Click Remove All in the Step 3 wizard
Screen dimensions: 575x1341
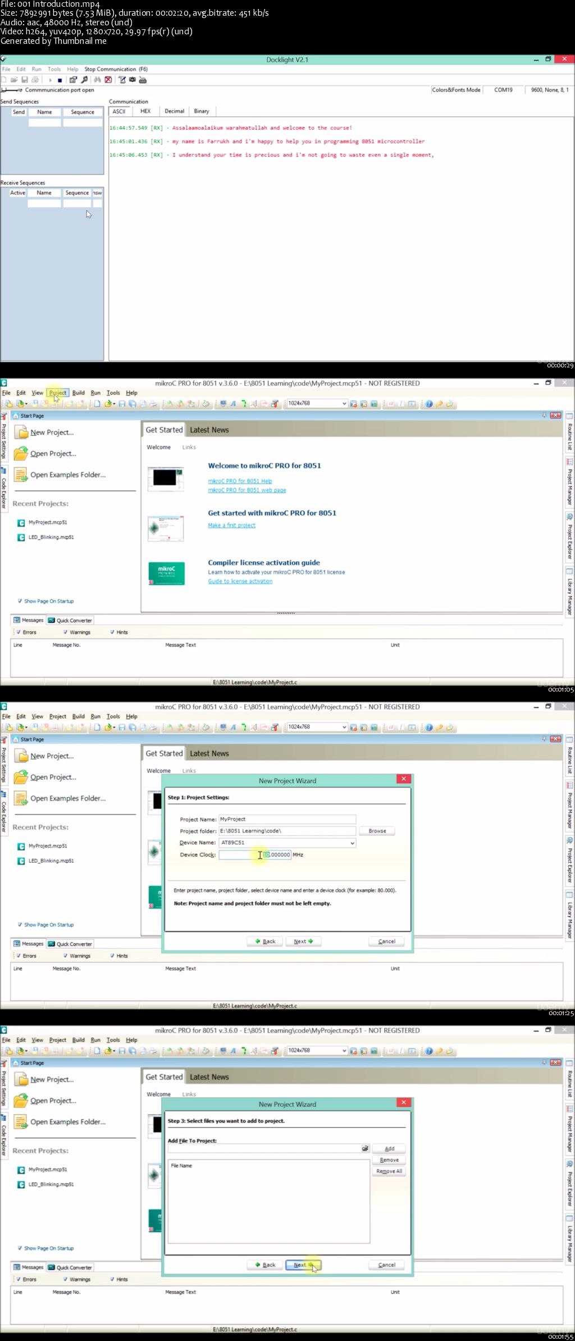(389, 1171)
